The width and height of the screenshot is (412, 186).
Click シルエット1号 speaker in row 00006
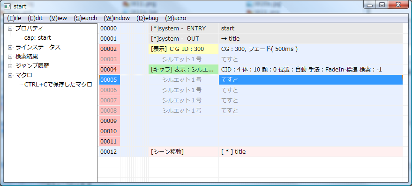(x=182, y=90)
